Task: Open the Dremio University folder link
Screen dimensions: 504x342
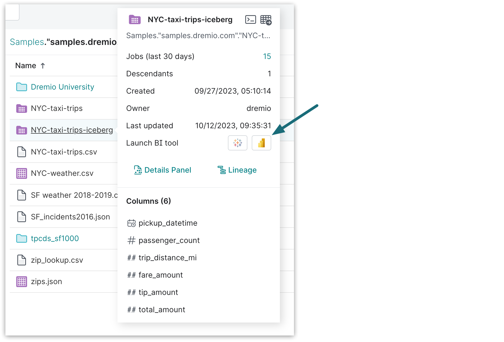Action: click(x=63, y=87)
